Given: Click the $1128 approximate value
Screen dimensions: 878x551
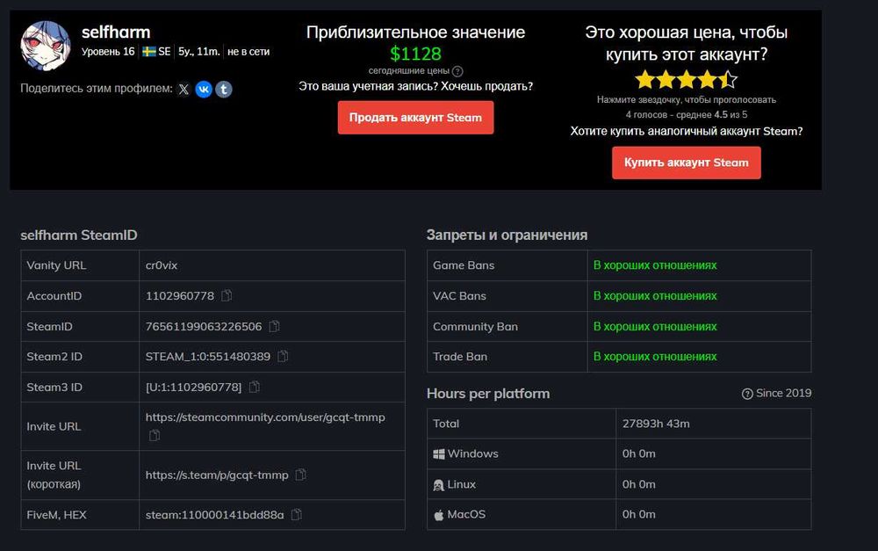Looking at the screenshot, I should (x=415, y=54).
